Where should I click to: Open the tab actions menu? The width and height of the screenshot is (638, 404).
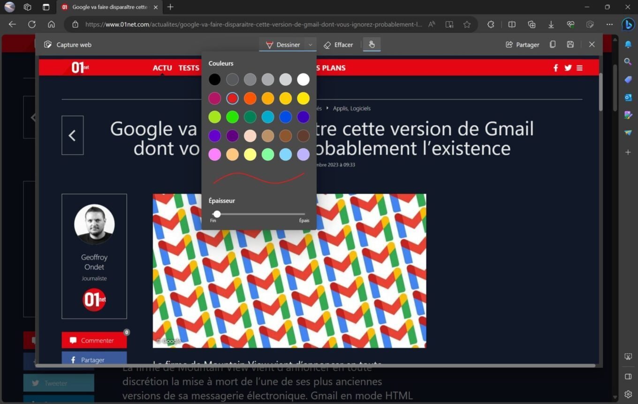46,7
